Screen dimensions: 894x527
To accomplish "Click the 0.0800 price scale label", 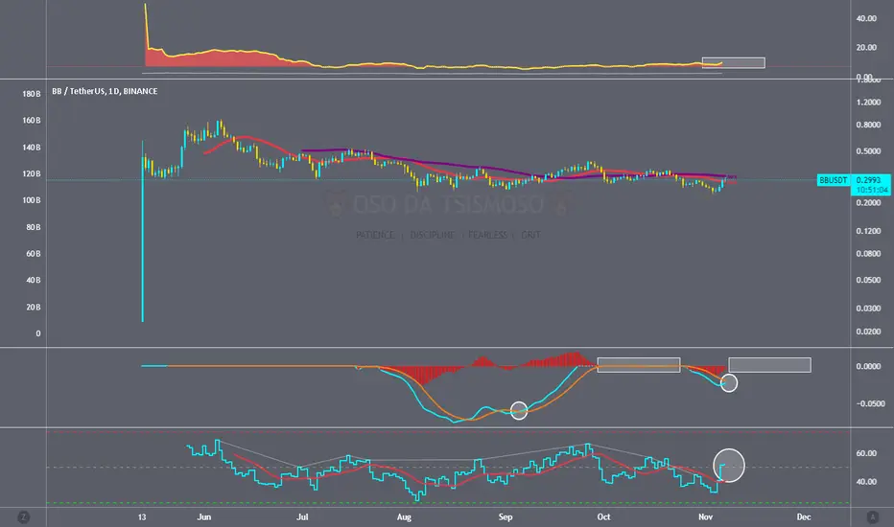I will (868, 254).
